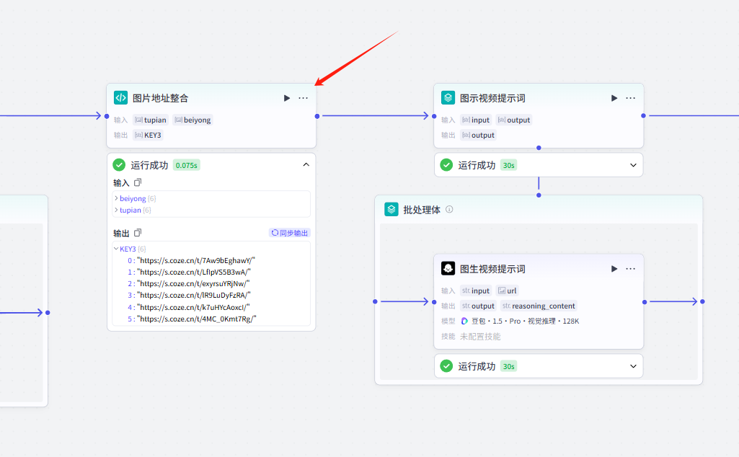Run the 图示视频提示词 node
This screenshot has width=739, height=457.
point(614,98)
